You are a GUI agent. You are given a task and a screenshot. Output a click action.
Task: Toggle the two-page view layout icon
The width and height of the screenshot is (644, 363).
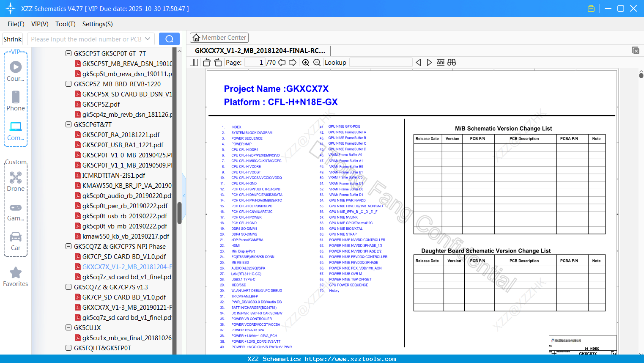pos(194,62)
